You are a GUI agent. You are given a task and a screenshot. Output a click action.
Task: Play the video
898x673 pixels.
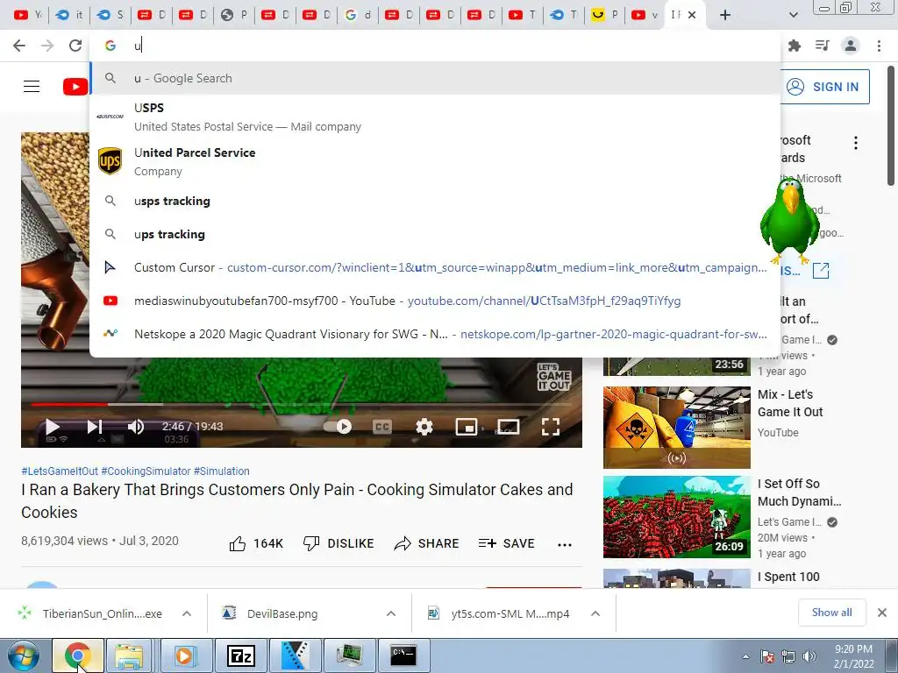pyautogui.click(x=52, y=427)
